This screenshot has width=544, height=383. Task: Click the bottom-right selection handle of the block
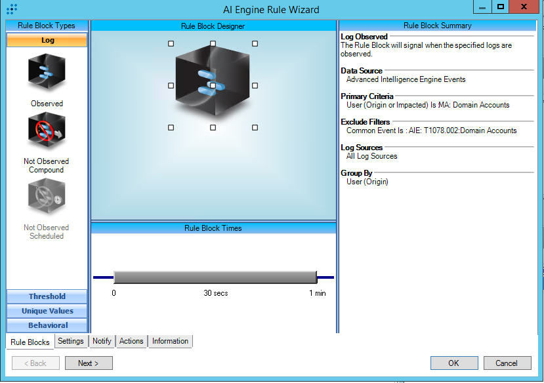(255, 127)
